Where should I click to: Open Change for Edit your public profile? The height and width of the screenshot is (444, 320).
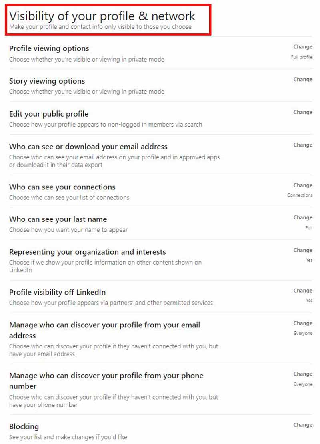[302, 113]
